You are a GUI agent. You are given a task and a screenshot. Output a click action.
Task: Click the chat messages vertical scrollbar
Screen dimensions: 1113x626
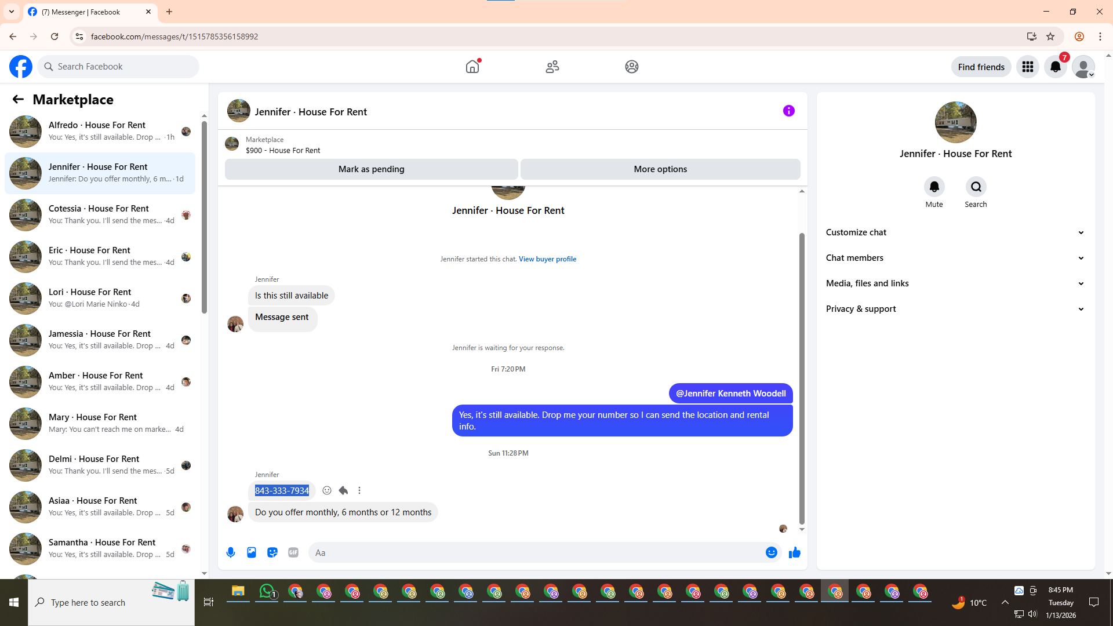coord(802,377)
